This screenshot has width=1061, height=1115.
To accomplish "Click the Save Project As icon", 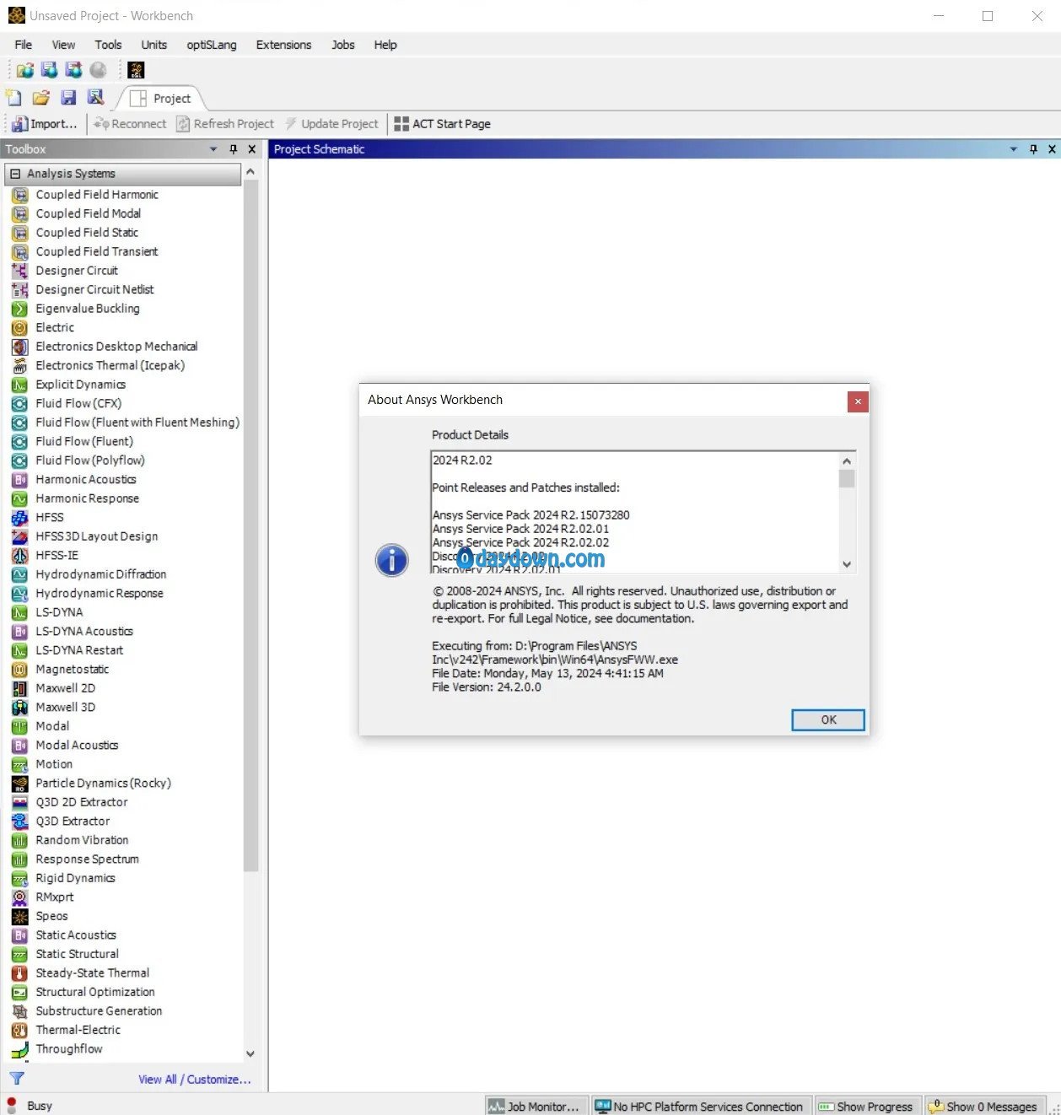I will [95, 98].
